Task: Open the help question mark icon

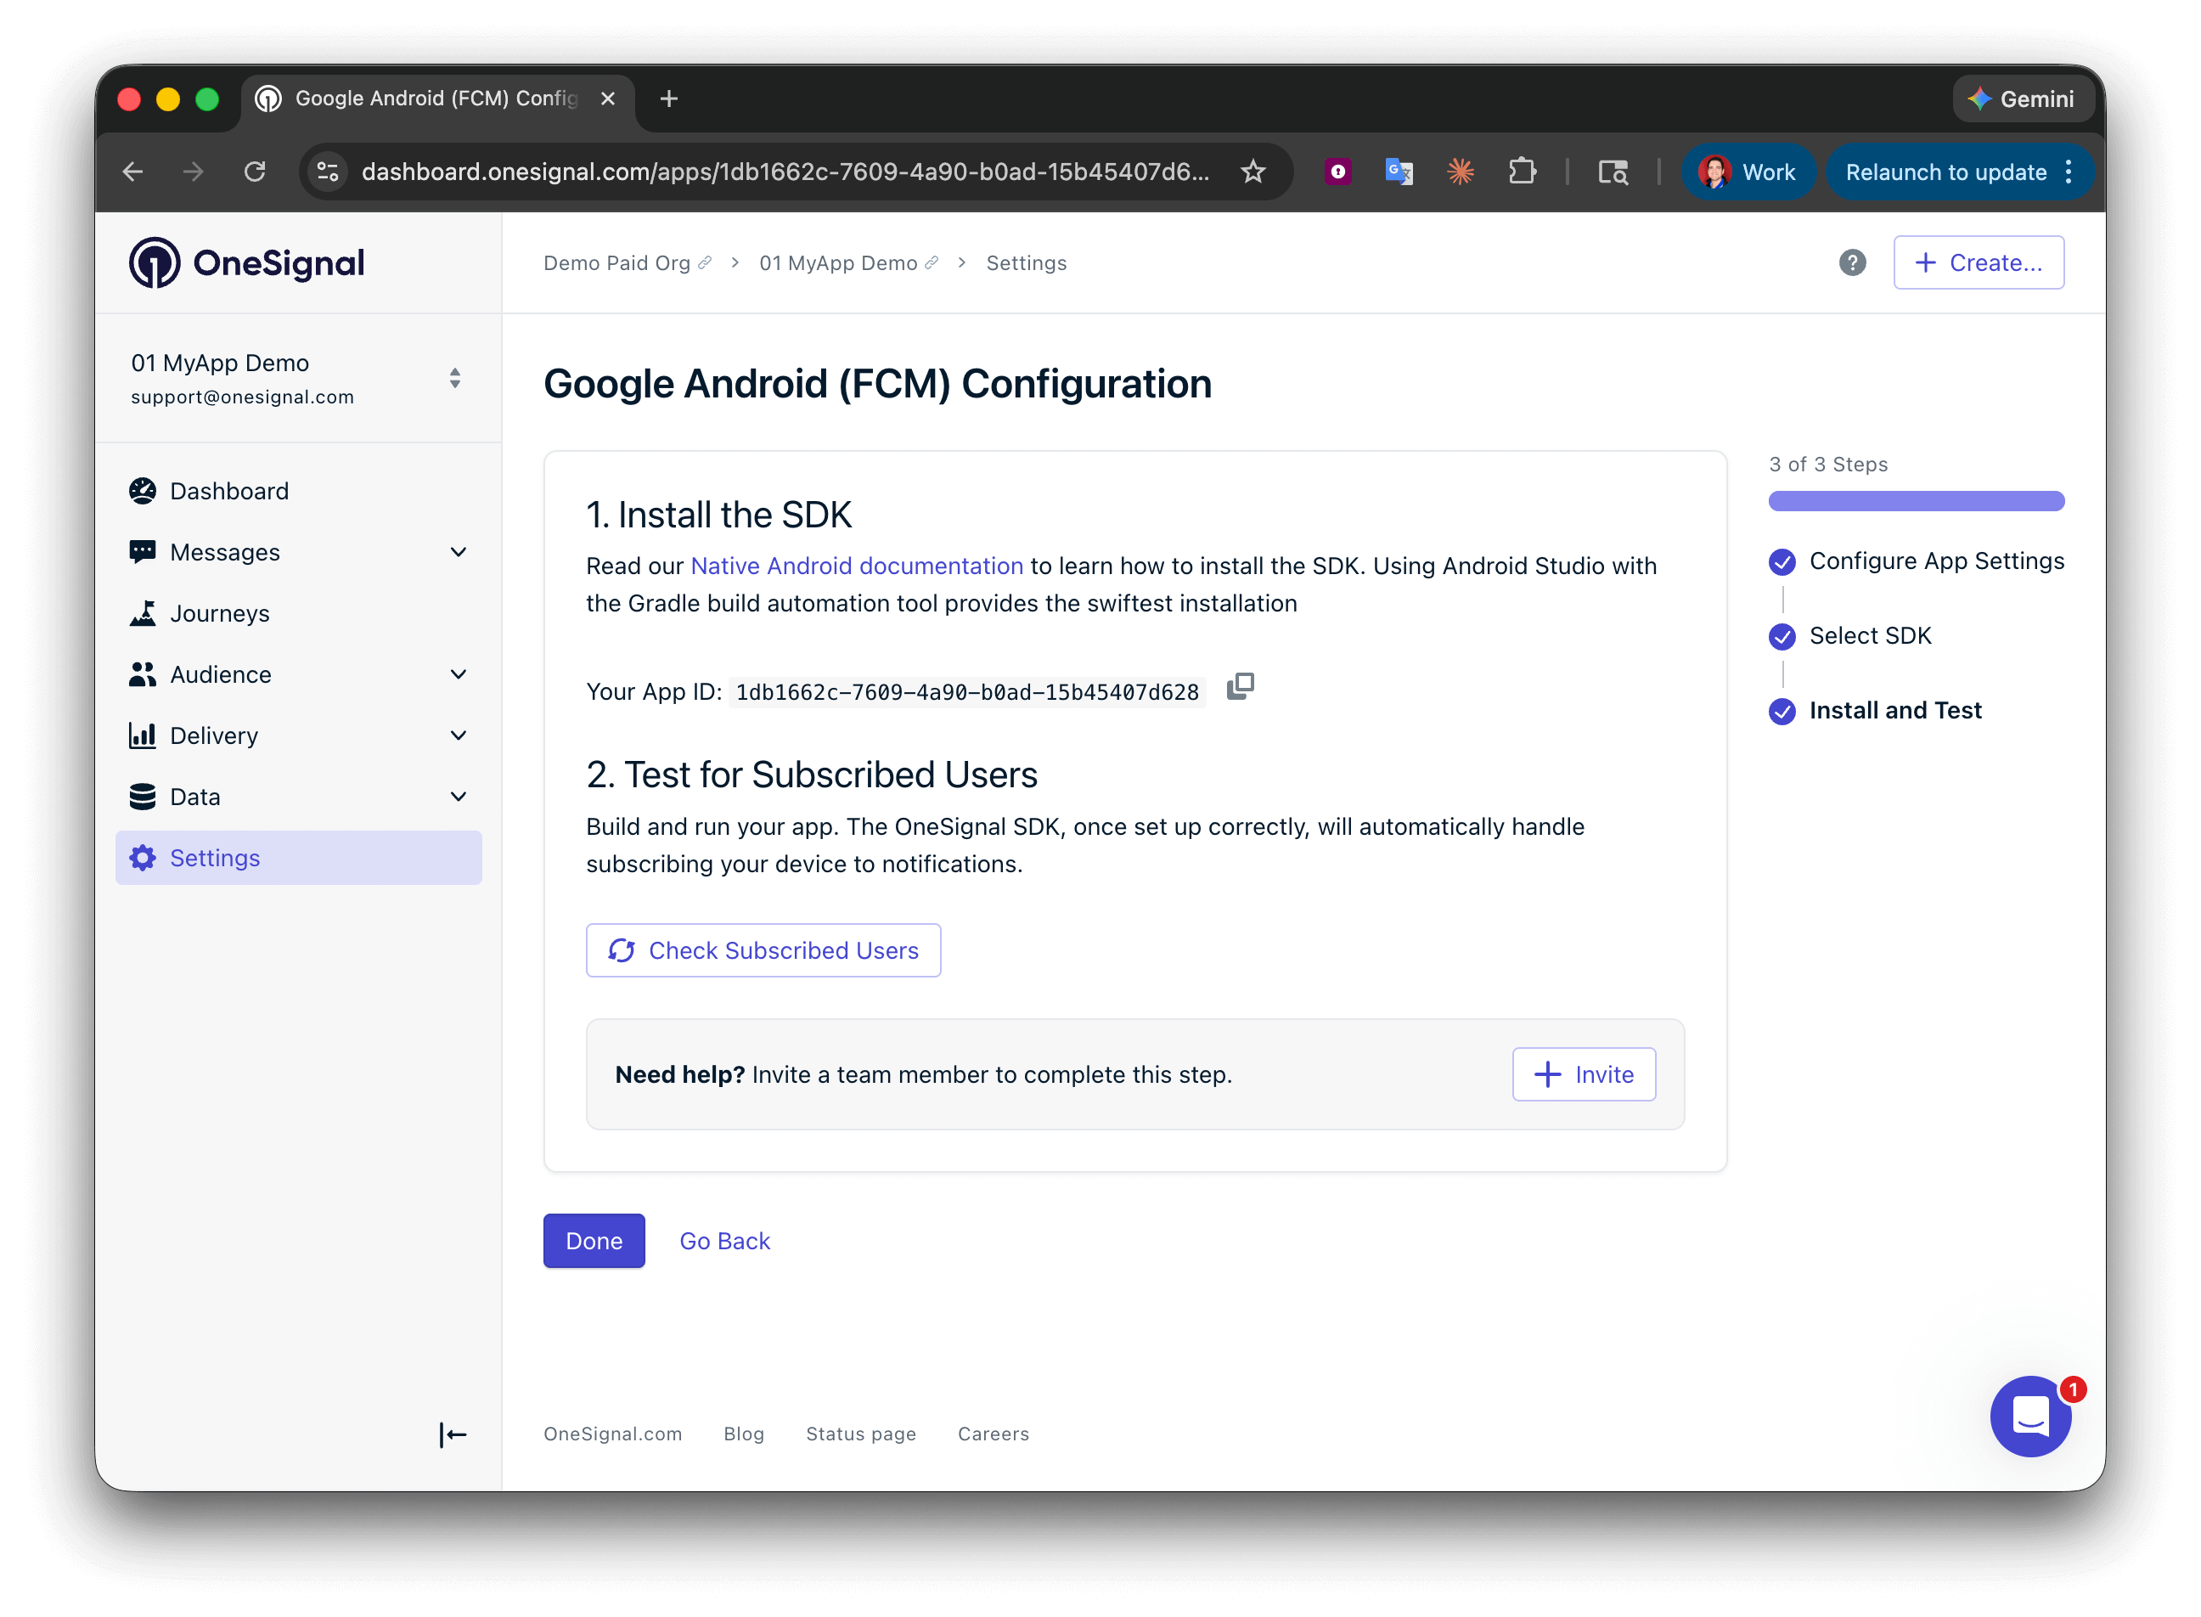Action: (x=1852, y=262)
